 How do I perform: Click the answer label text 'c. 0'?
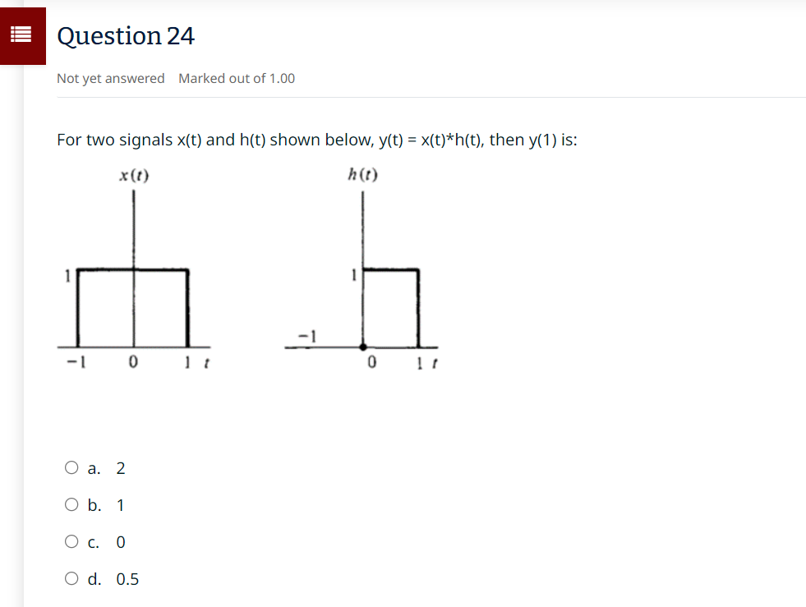[105, 541]
